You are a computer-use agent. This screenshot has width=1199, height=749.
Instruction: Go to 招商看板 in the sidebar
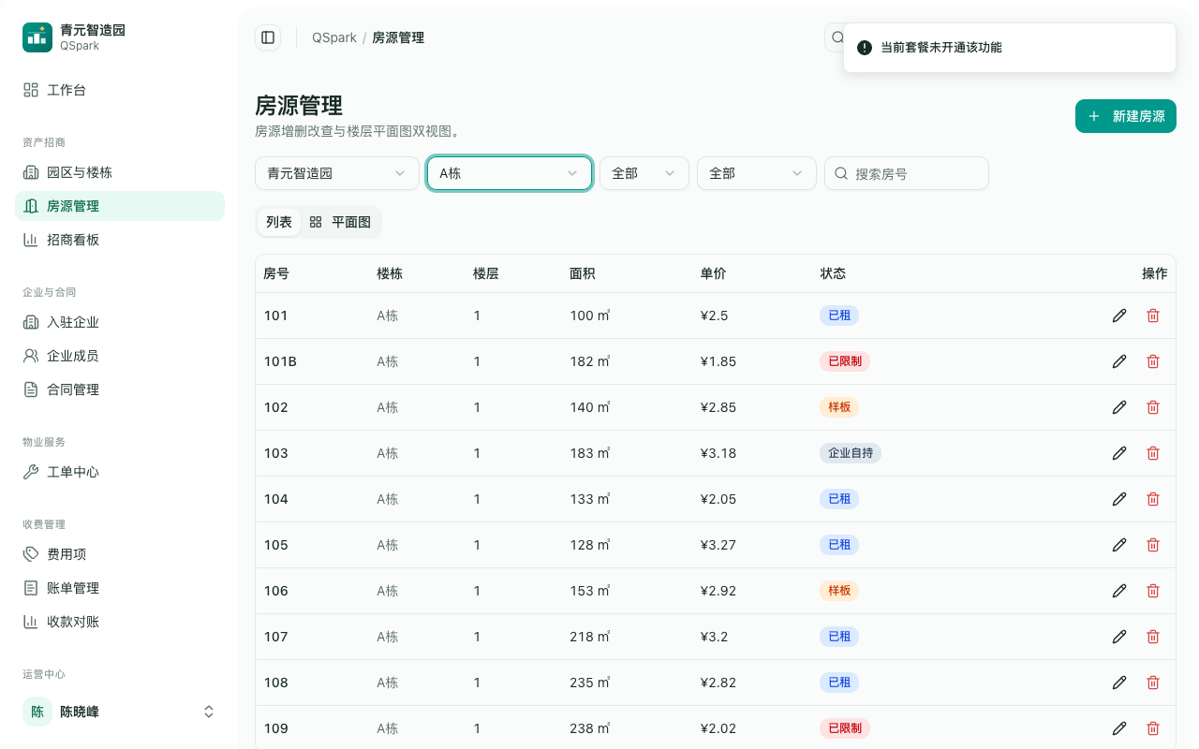[120, 240]
